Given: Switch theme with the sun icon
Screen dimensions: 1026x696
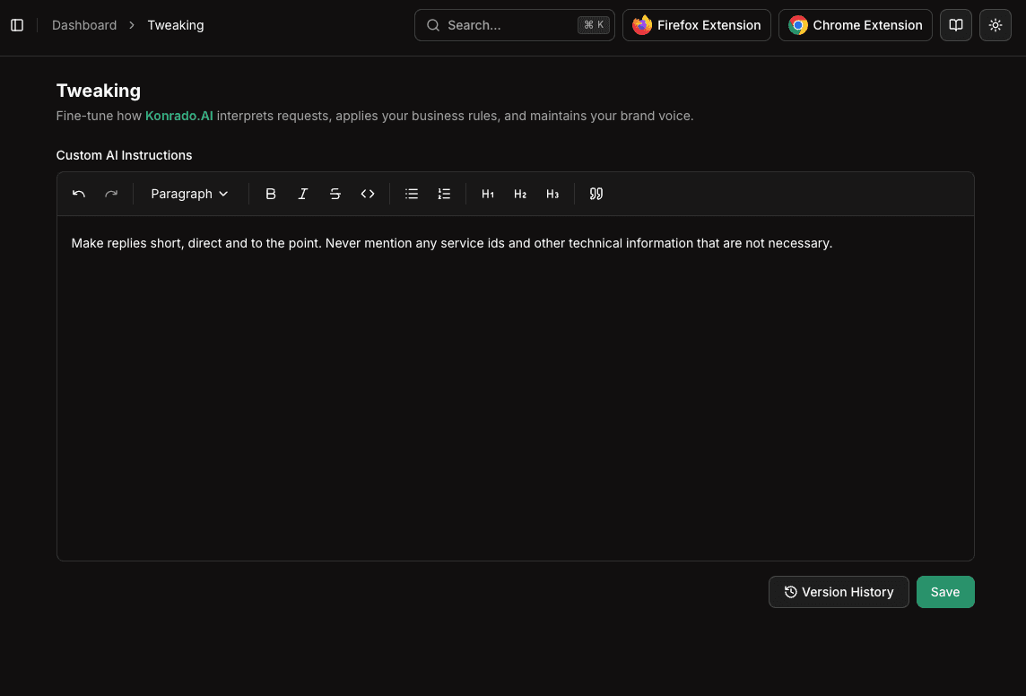Looking at the screenshot, I should [x=995, y=25].
